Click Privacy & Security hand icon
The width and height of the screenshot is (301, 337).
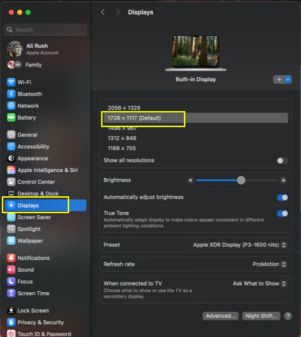click(11, 322)
